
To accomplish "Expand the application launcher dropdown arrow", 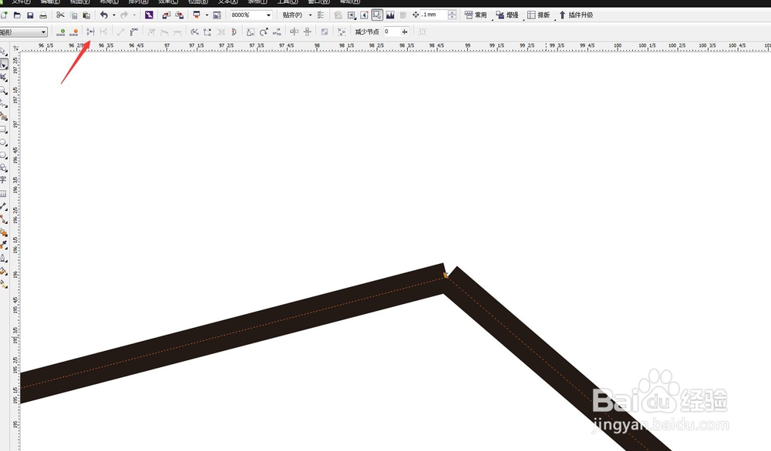I will 207,15.
